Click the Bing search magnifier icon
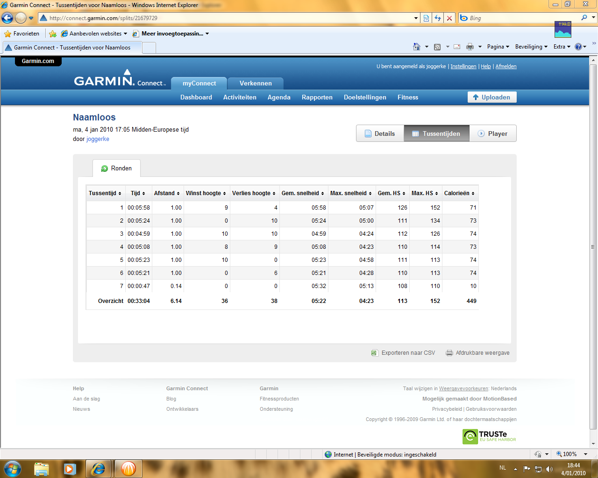Viewport: 598px width, 478px height. point(584,18)
